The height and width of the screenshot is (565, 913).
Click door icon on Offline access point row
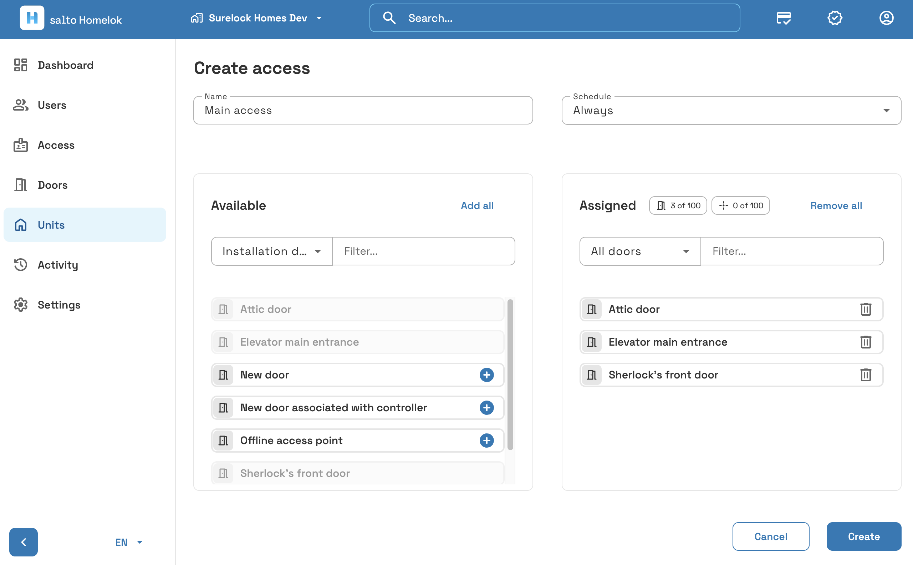[223, 441]
